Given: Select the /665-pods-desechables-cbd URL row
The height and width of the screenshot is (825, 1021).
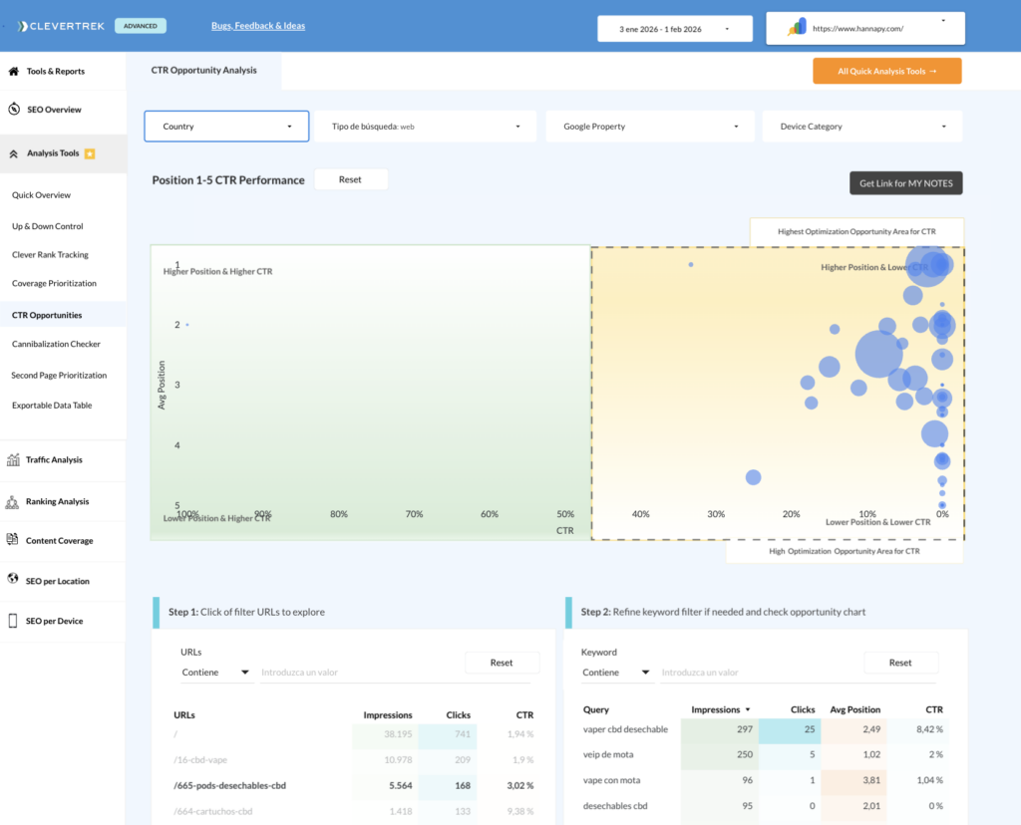Looking at the screenshot, I should pyautogui.click(x=229, y=786).
